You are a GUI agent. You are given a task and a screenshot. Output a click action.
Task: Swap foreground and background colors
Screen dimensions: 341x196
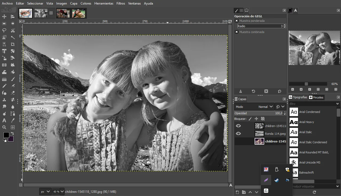(12, 133)
